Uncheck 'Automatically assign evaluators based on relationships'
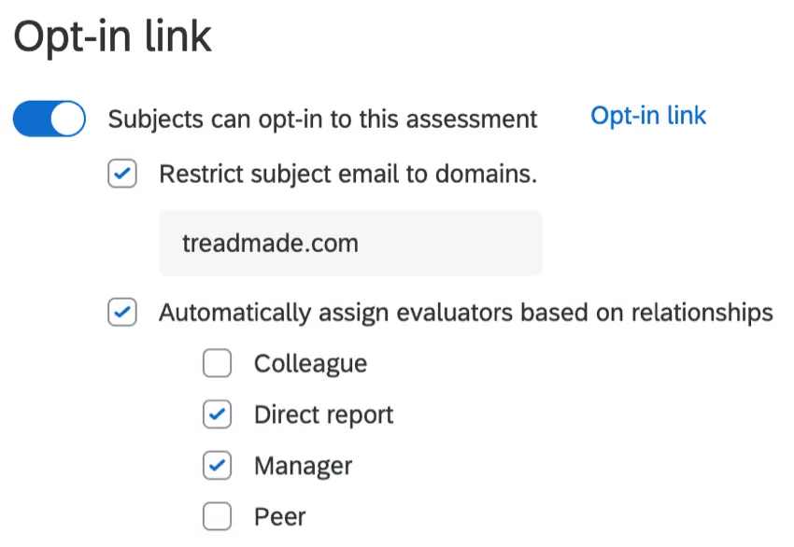Image resolution: width=794 pixels, height=547 pixels. (x=122, y=313)
